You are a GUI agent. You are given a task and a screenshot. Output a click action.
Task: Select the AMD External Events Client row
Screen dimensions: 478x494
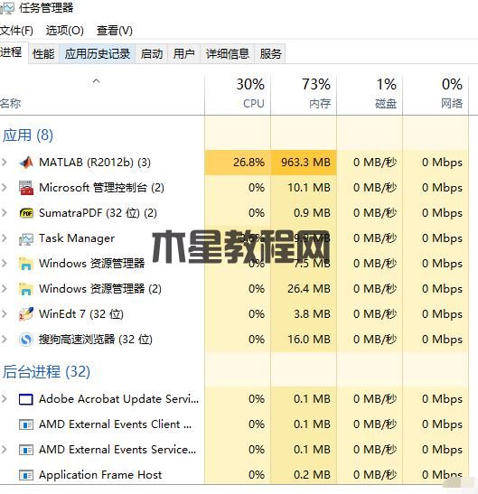coord(234,424)
